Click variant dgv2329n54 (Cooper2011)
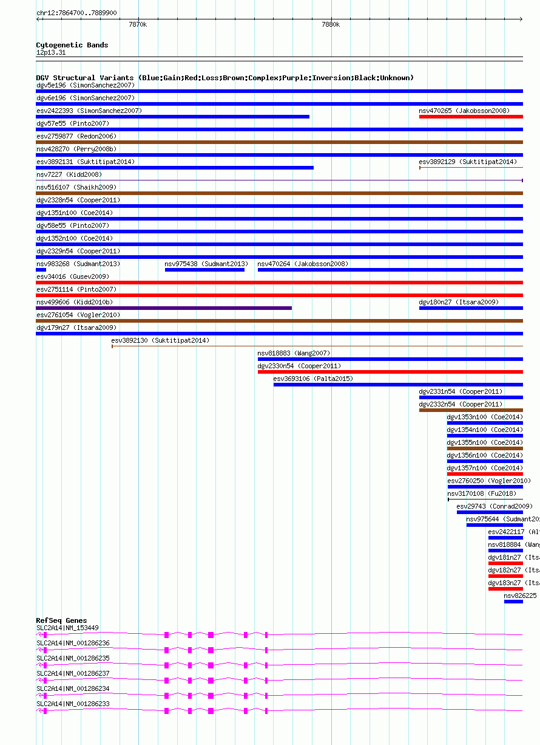The width and height of the screenshot is (540, 745). pyautogui.click(x=78, y=251)
